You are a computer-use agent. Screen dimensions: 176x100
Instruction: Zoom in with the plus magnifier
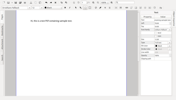(x=112, y=2)
